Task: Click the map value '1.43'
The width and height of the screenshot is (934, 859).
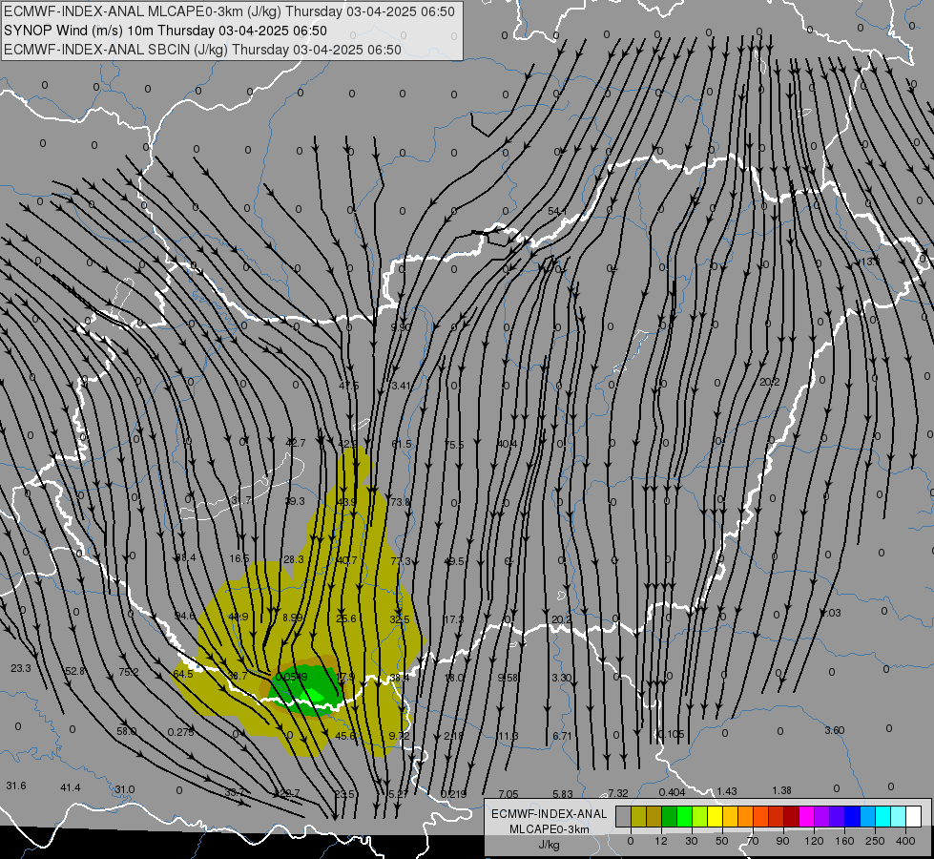Action: 727,791
